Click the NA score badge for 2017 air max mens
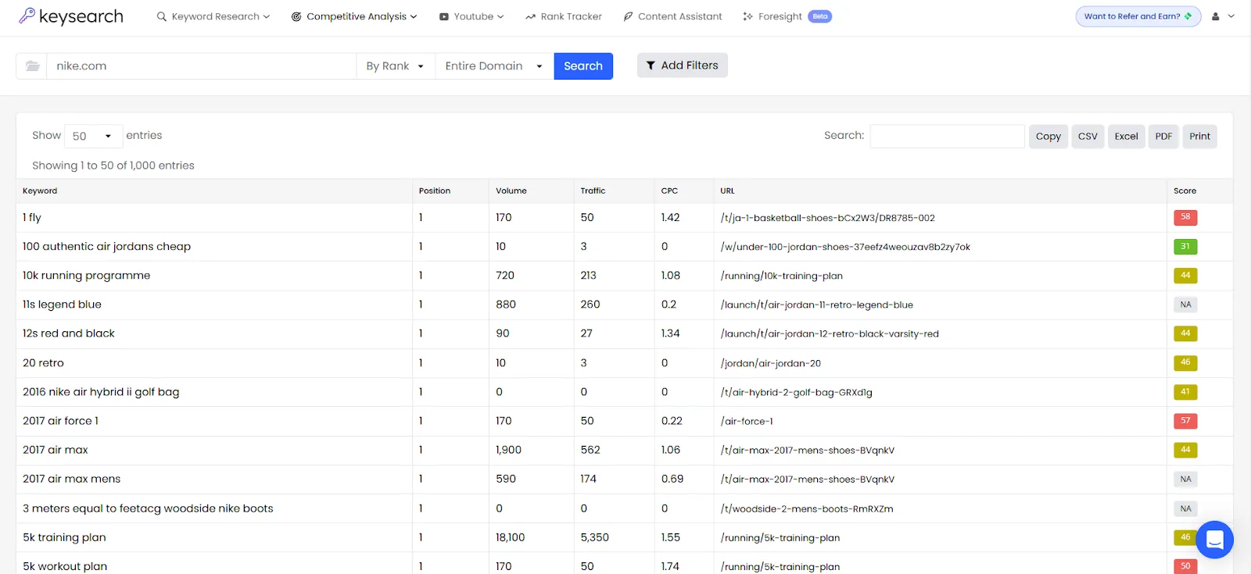This screenshot has width=1251, height=574. [x=1185, y=480]
